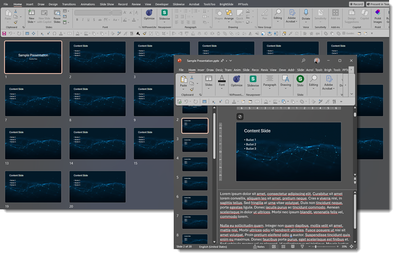The image size is (396, 256).
Task: Open File menu in front window
Action: [x=181, y=70]
